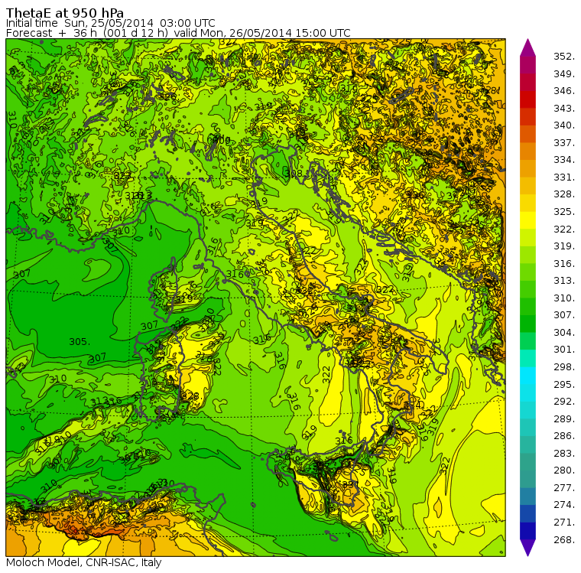The height and width of the screenshot is (573, 581).
Task: Click the legend label "337."
Action: tap(564, 143)
